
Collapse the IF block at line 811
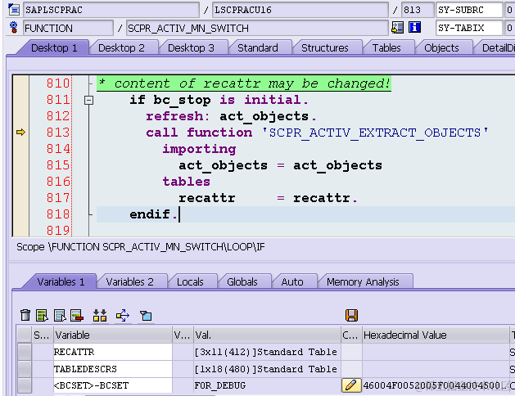tap(88, 100)
